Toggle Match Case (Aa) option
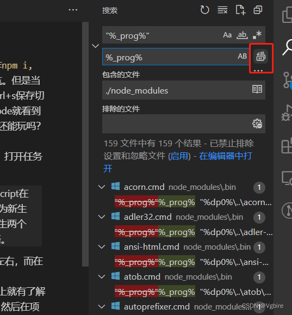The image size is (292, 315). 227,35
